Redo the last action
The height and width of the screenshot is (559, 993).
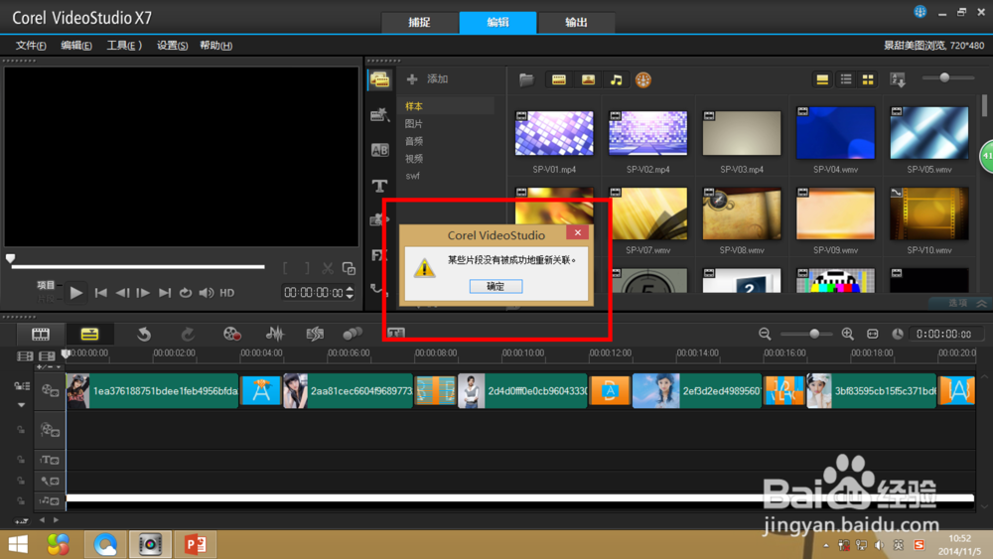click(x=188, y=334)
